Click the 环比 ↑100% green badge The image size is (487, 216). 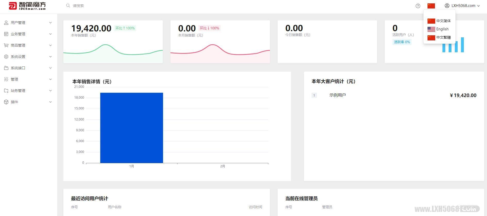(125, 28)
